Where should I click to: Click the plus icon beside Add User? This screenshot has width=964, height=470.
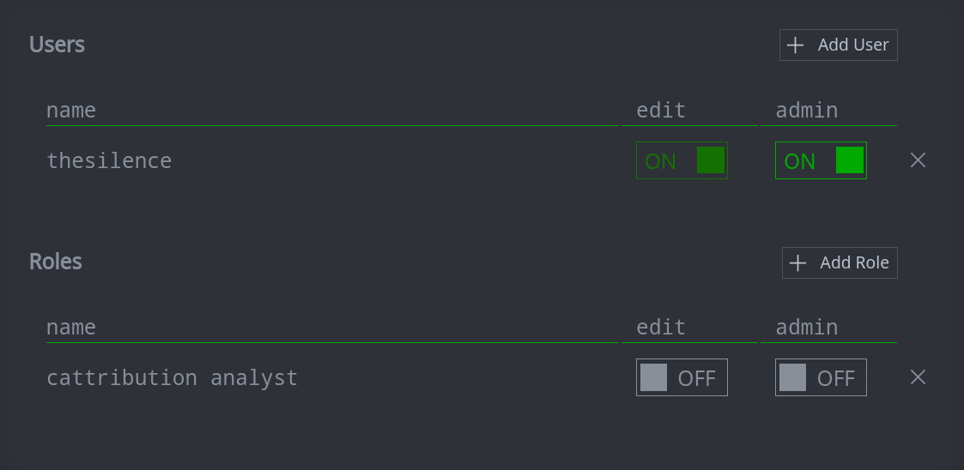(x=796, y=45)
